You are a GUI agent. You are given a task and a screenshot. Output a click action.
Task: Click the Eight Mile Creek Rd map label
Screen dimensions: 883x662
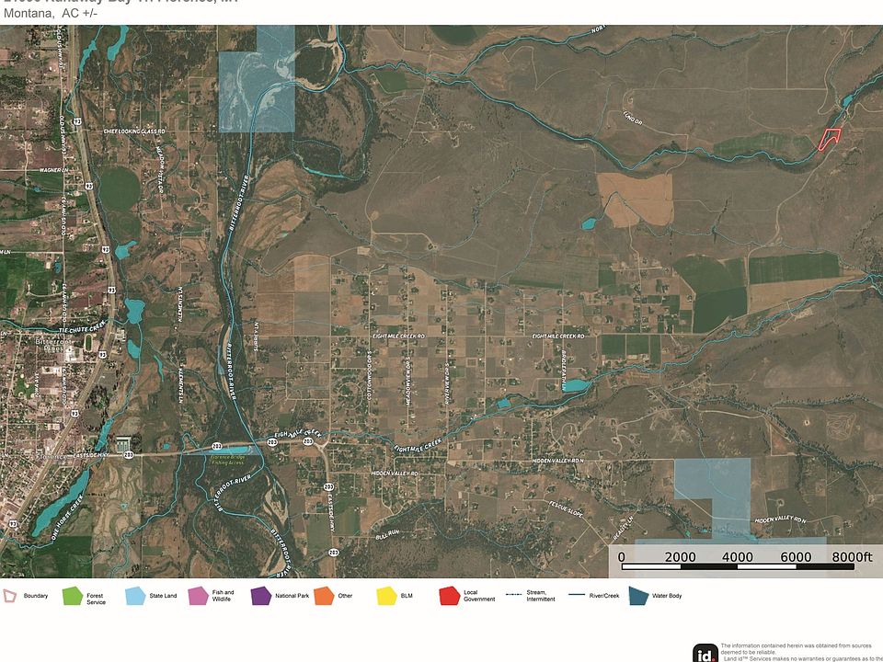click(x=399, y=337)
